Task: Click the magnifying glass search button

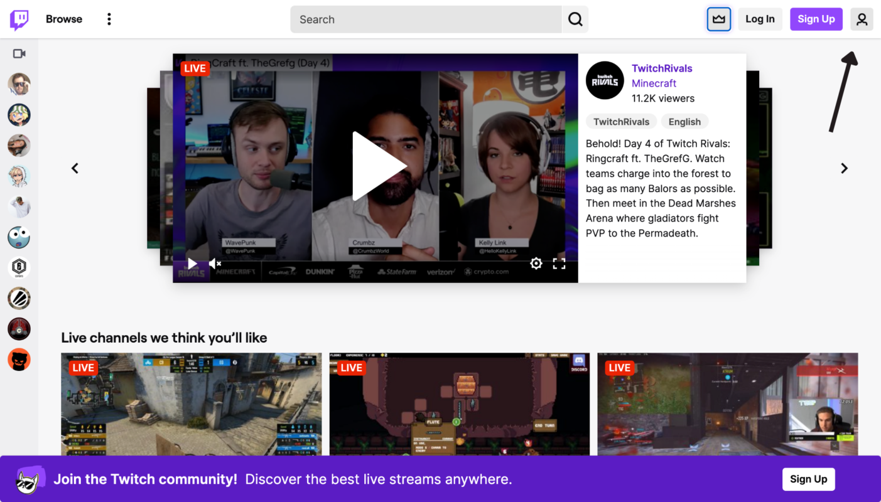Action: (575, 19)
